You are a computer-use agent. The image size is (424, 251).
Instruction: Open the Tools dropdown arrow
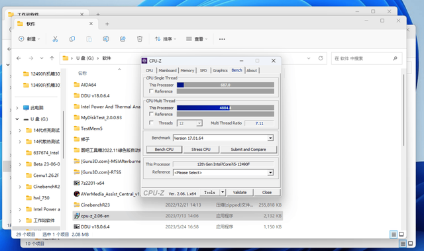tap(223, 192)
